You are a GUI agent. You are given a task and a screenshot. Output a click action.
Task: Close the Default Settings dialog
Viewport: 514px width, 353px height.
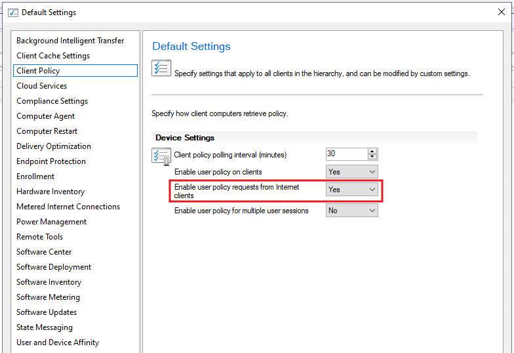coord(502,12)
